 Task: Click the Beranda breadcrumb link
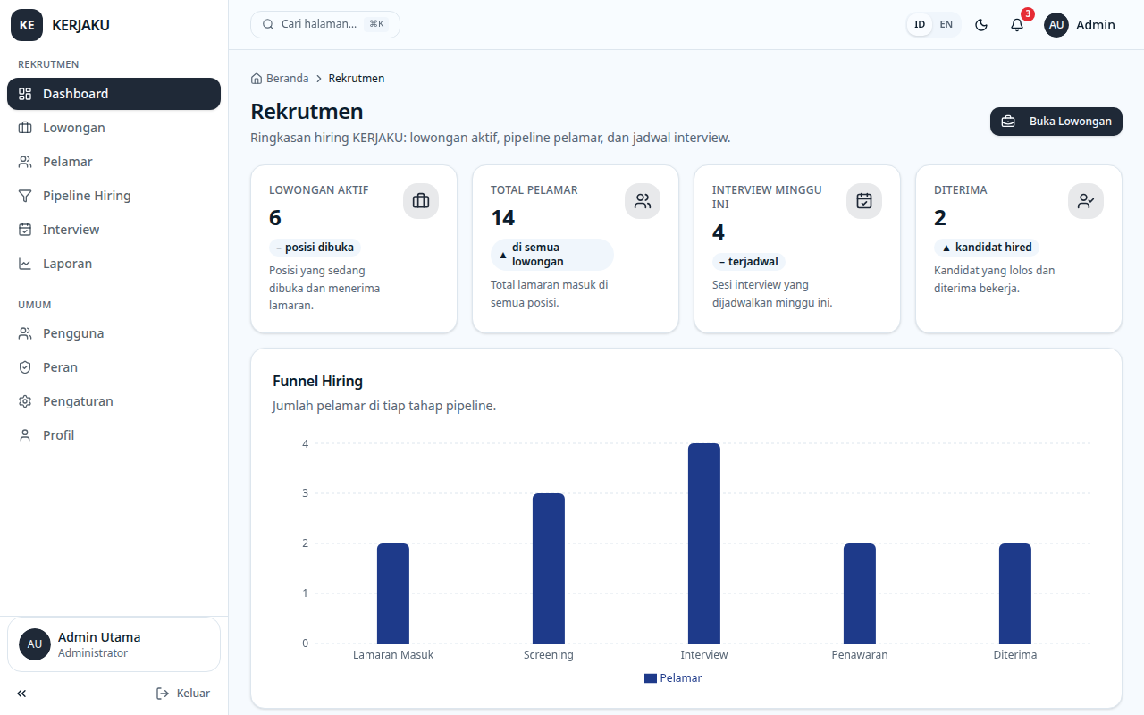(280, 79)
